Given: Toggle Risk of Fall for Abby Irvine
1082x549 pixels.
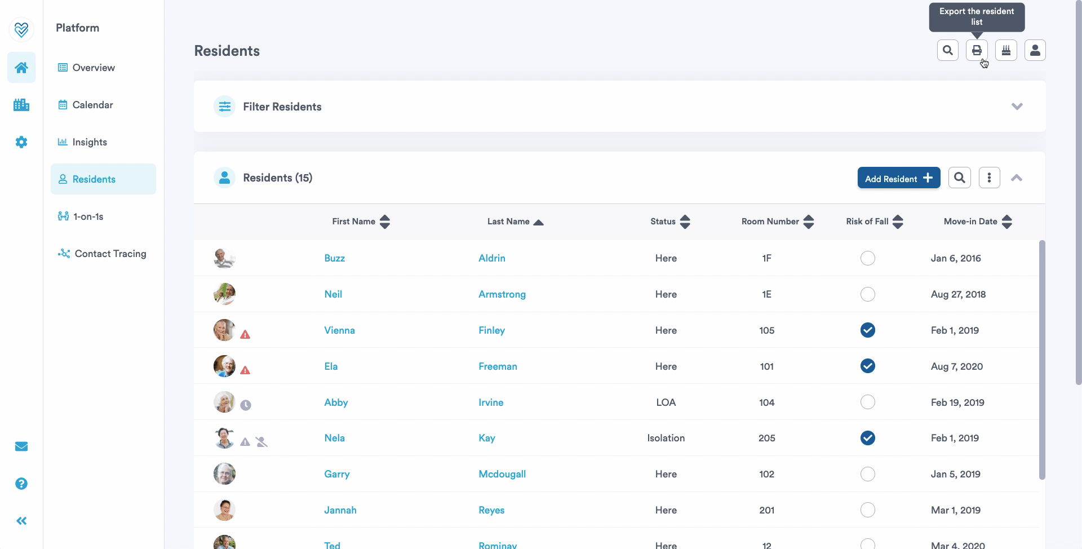Looking at the screenshot, I should [x=868, y=402].
